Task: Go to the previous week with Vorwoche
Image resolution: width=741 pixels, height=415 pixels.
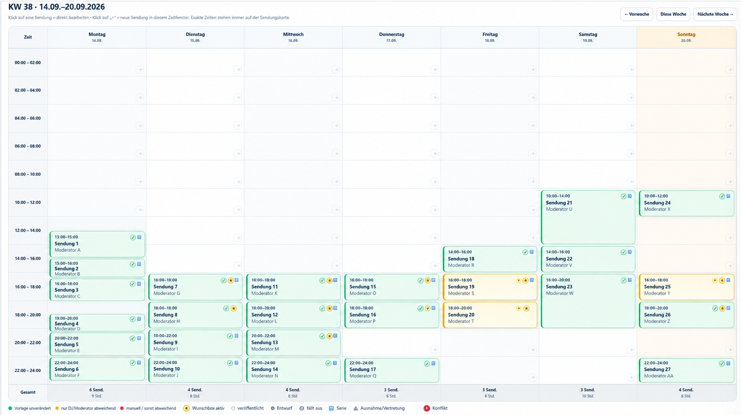Action: (x=636, y=14)
